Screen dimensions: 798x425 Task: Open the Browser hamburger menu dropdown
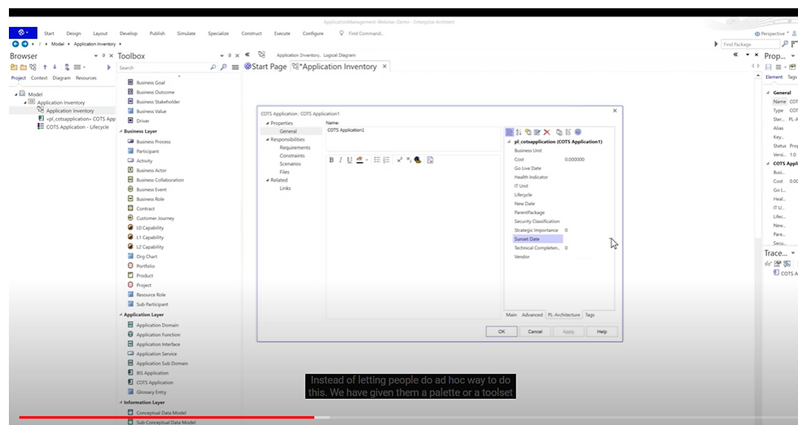click(79, 68)
